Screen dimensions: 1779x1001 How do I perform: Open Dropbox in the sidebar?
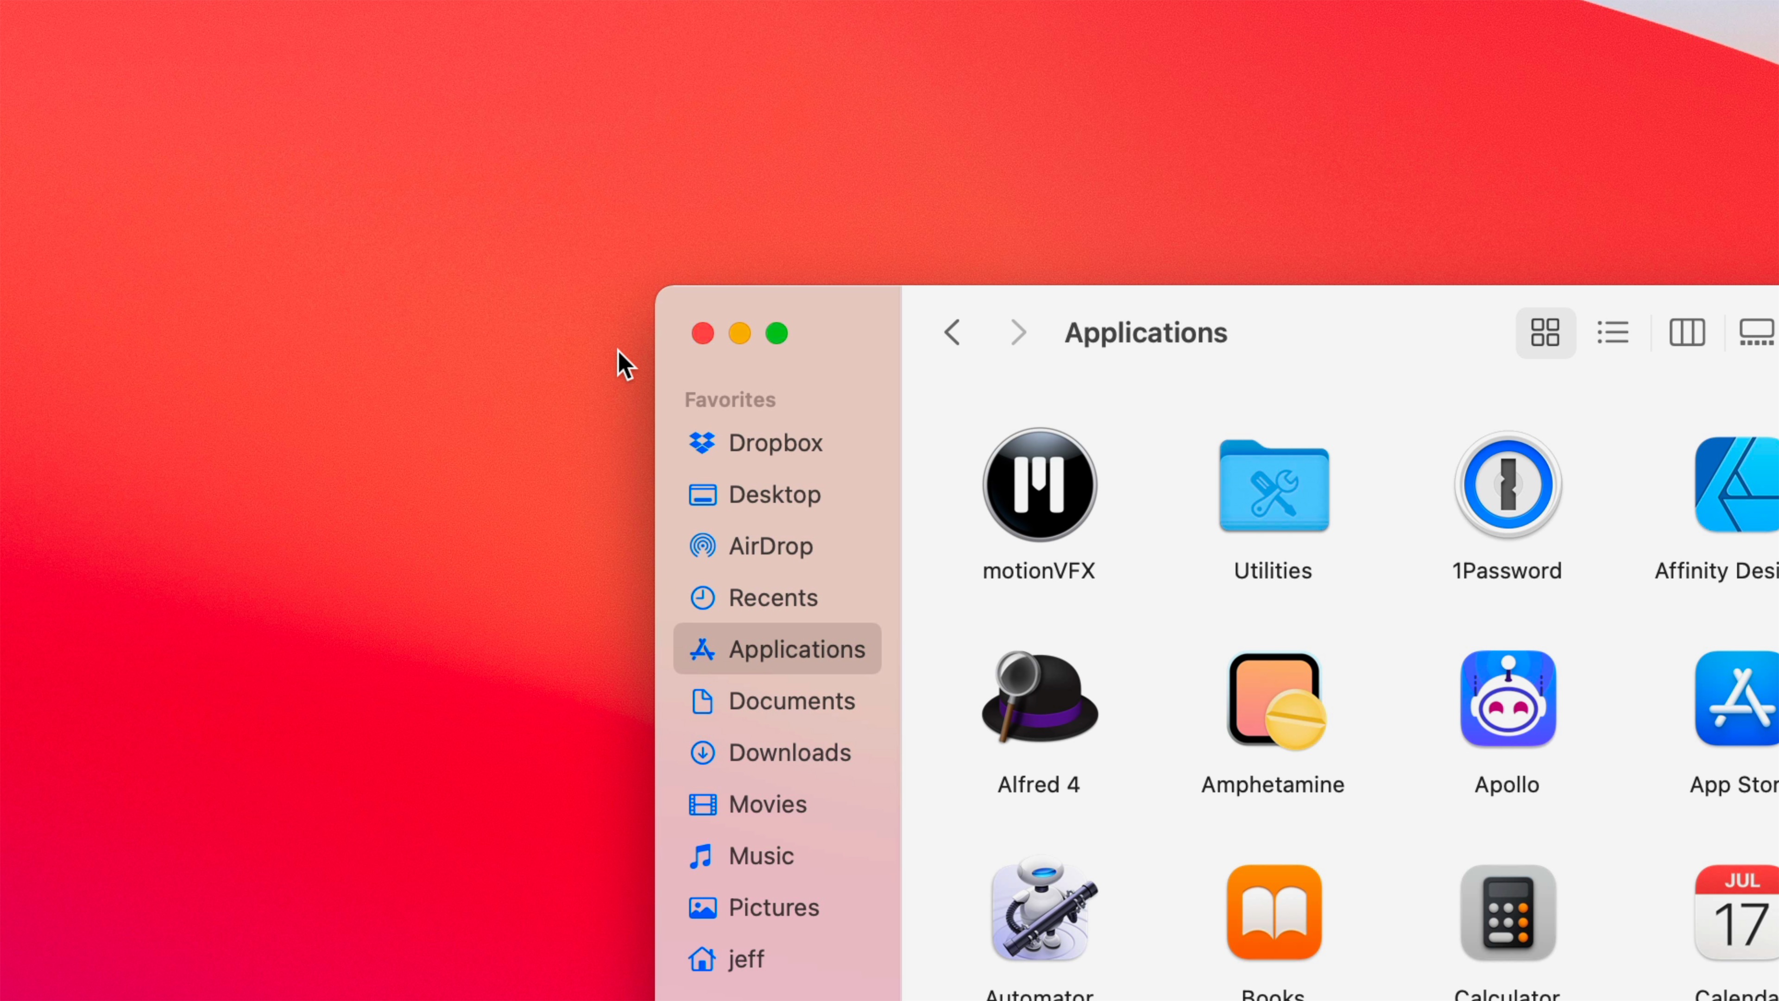(x=777, y=443)
